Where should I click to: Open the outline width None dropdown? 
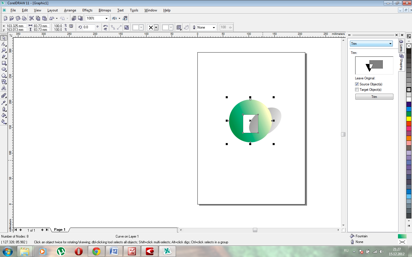point(214,27)
